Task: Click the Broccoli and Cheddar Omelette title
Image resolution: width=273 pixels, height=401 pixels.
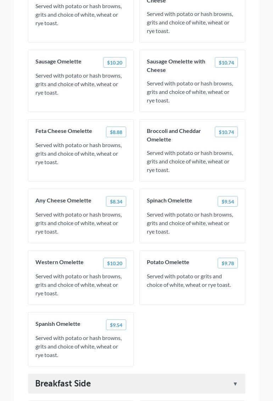Action: coord(174,135)
